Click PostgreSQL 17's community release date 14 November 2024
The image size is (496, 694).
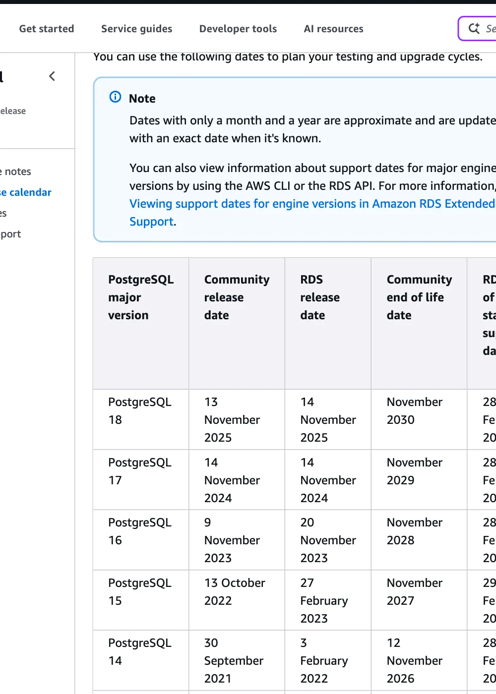pyautogui.click(x=237, y=480)
